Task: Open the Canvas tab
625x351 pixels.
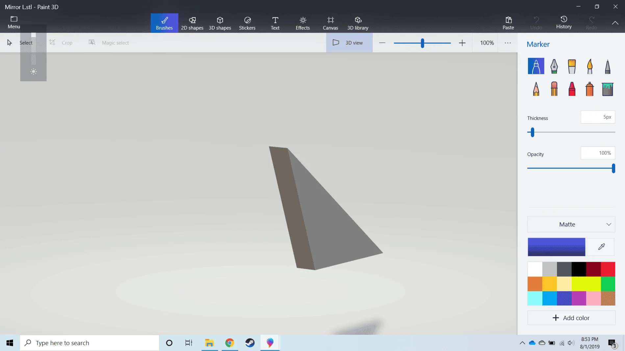Action: click(330, 23)
